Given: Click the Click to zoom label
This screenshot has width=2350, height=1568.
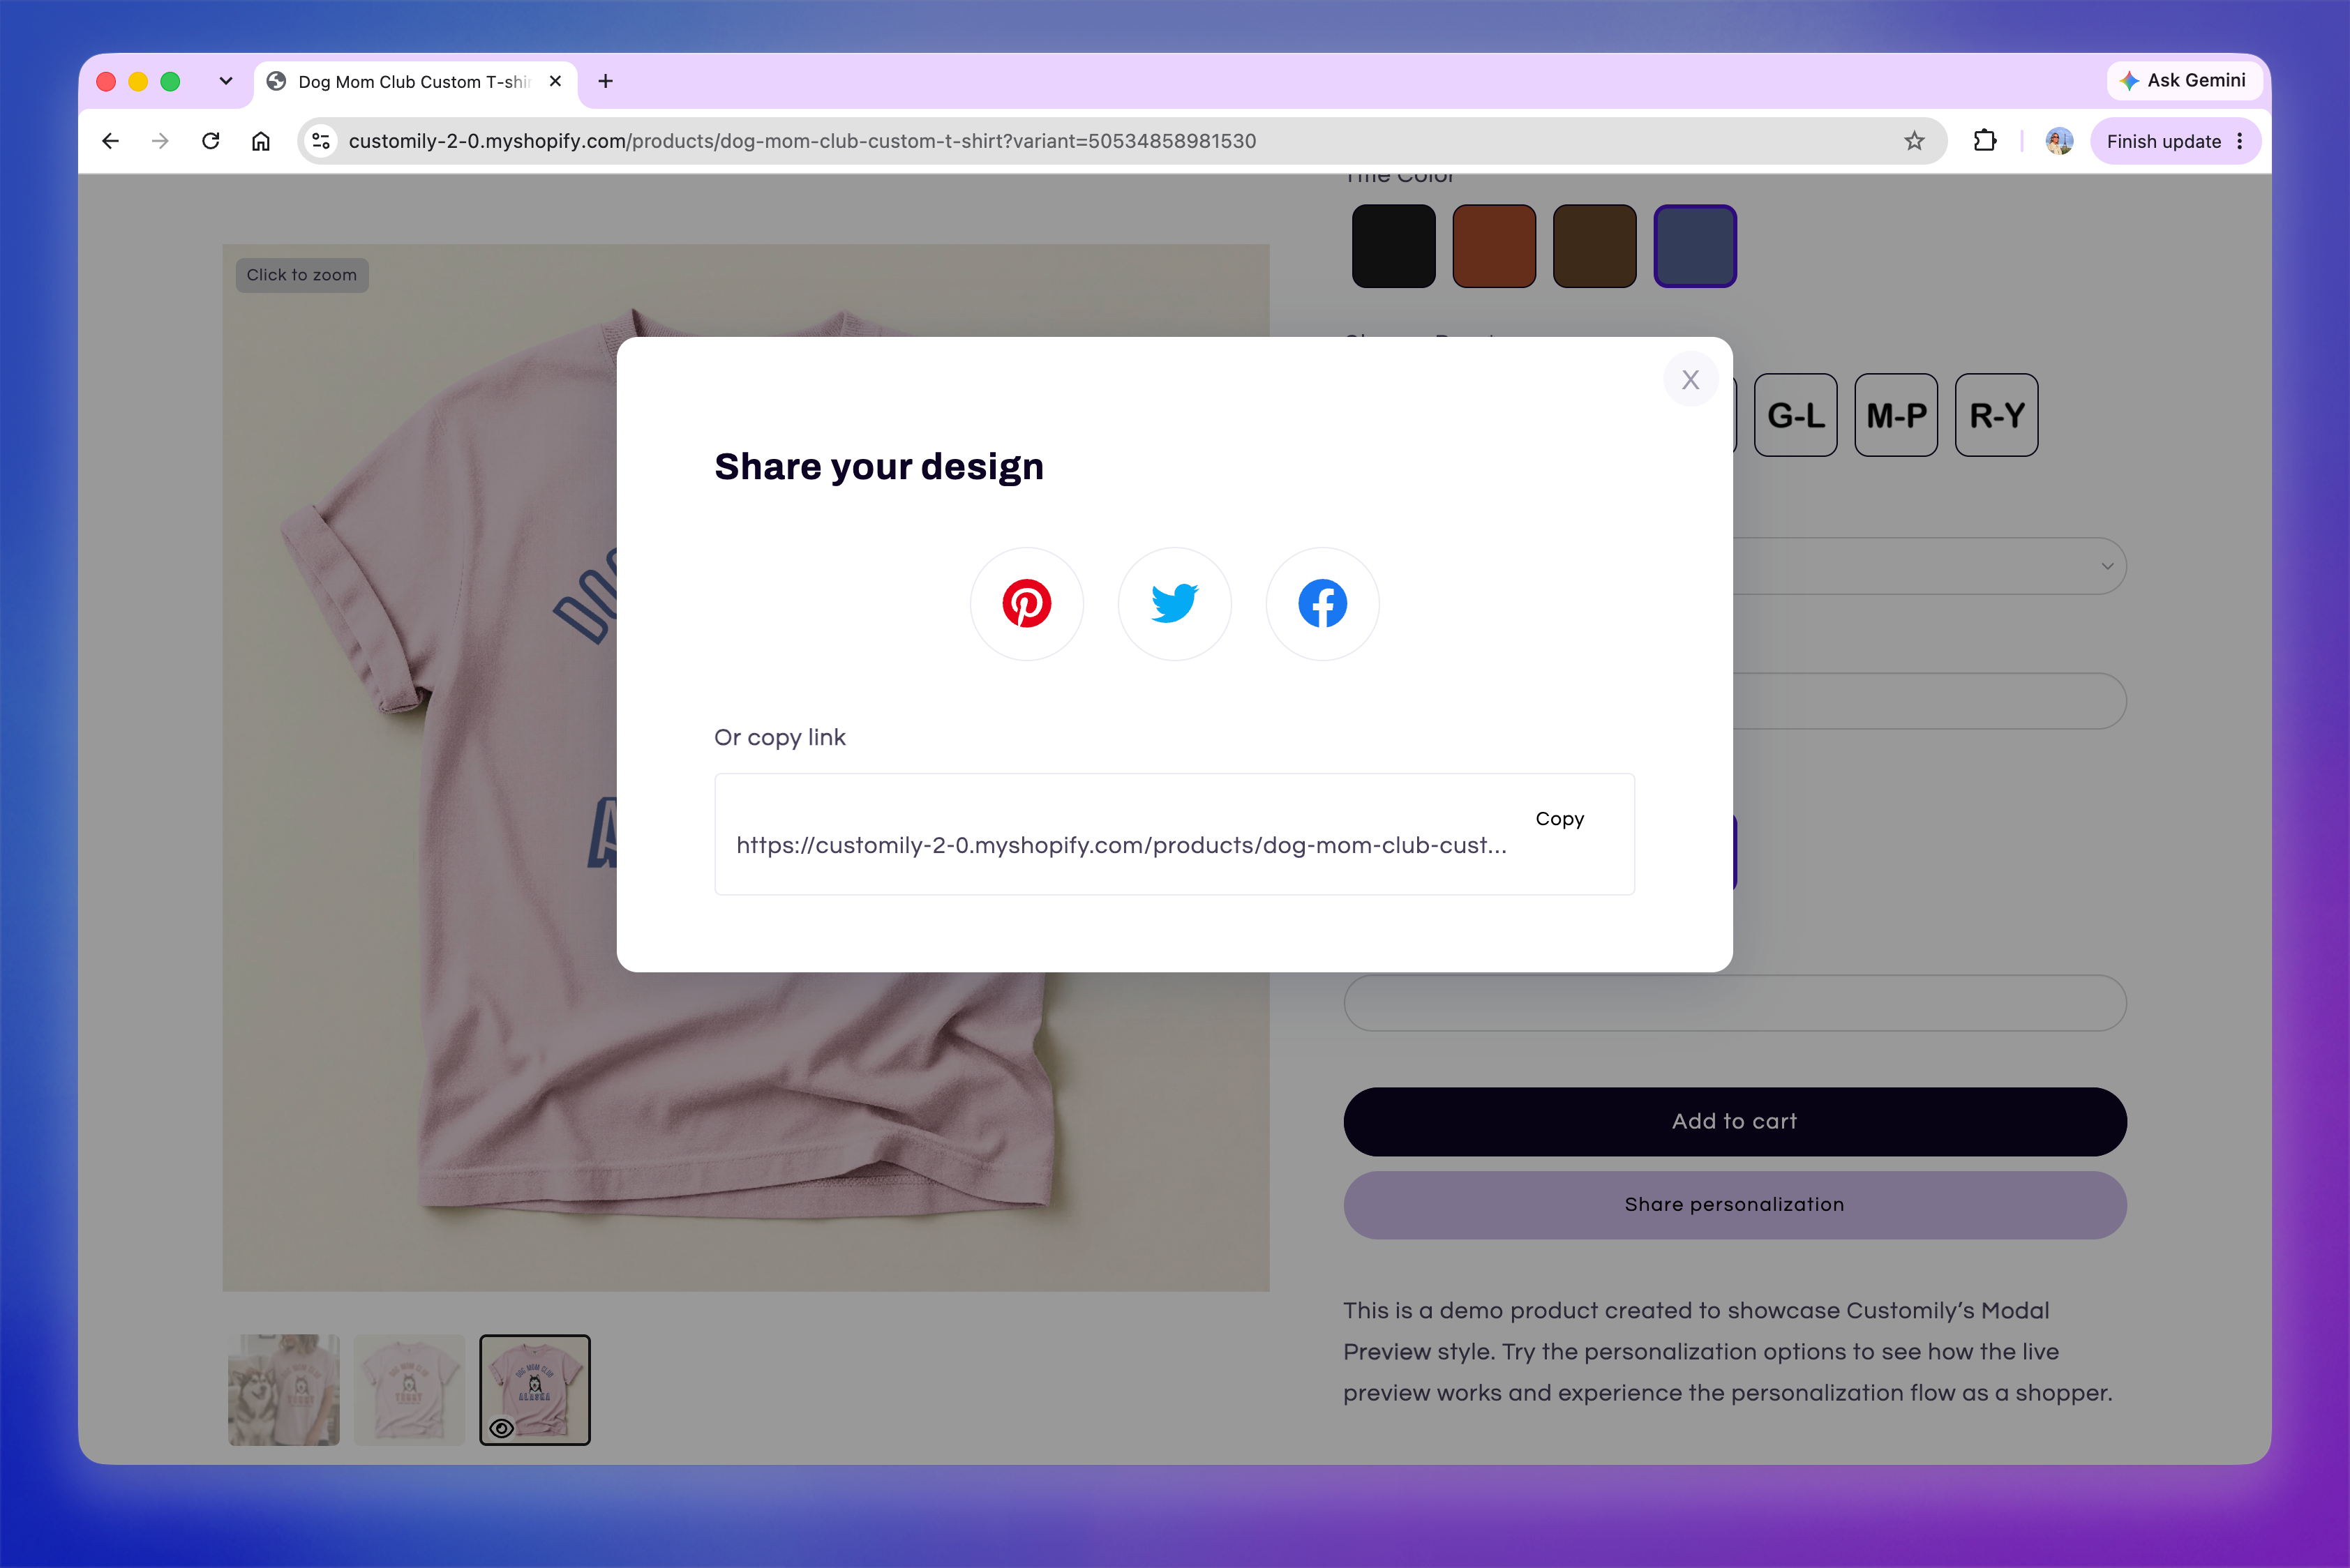Looking at the screenshot, I should 302,275.
